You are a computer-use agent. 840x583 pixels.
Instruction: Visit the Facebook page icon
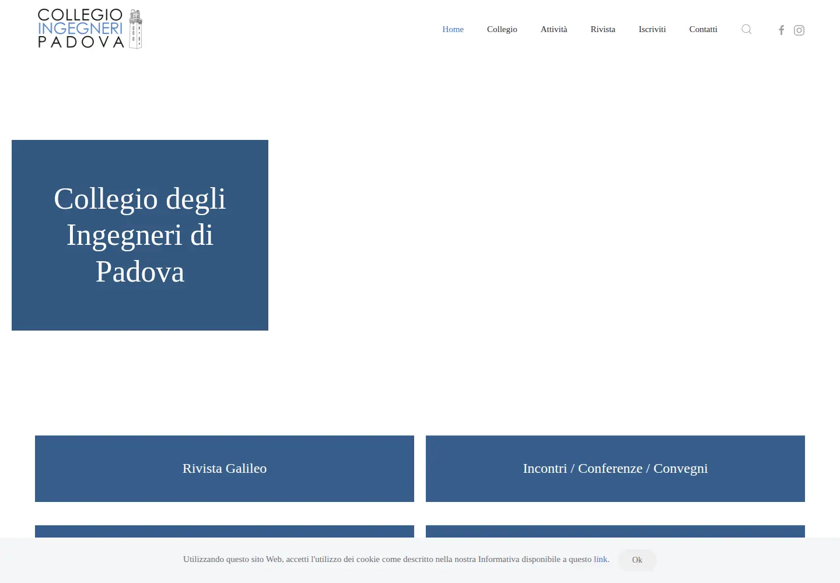pyautogui.click(x=782, y=30)
